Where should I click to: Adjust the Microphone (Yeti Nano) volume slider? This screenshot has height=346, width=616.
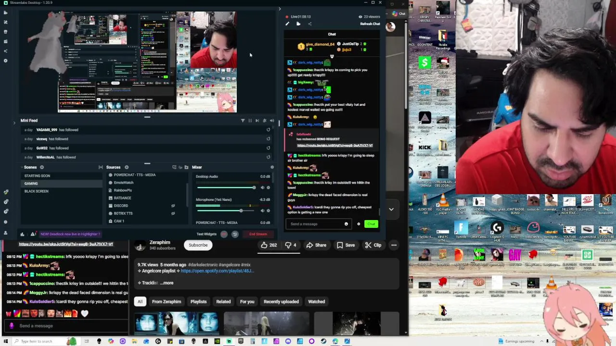pos(226,210)
